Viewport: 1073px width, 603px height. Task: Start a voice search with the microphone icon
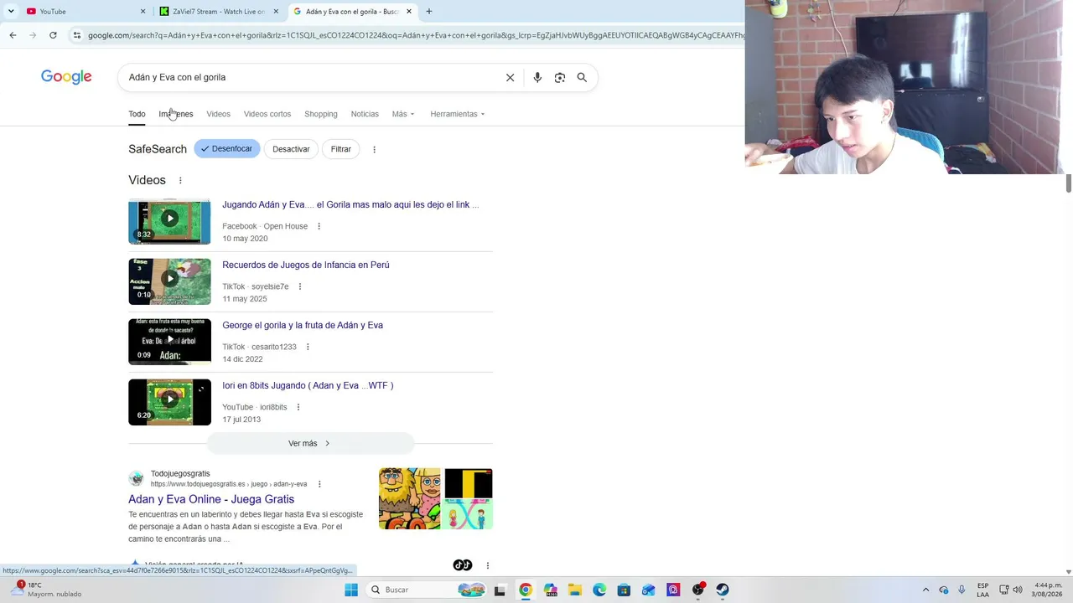point(537,77)
